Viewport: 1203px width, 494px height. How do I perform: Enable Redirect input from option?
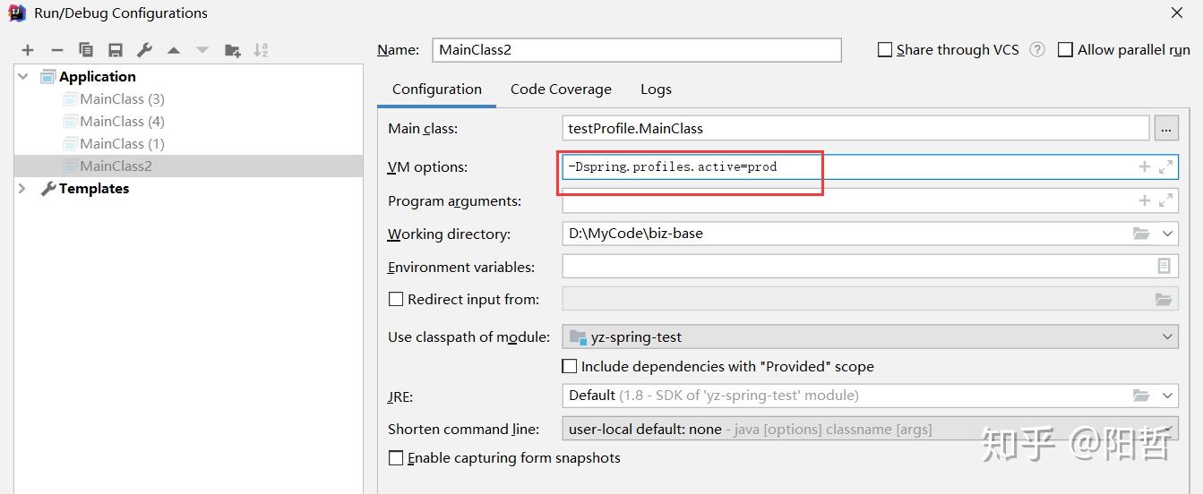pos(396,299)
